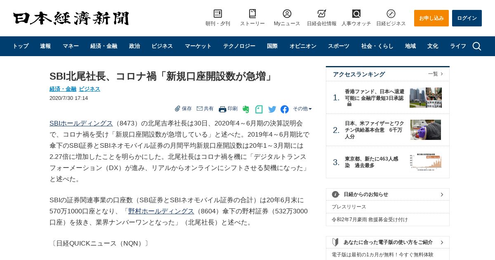This screenshot has width=495, height=260.
Task: Open 令和2年7月豪雨 救援募金受け付け link
Action: (x=370, y=220)
